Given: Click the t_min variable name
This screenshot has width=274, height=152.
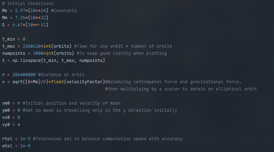Looking at the screenshot, I should 9,39.
